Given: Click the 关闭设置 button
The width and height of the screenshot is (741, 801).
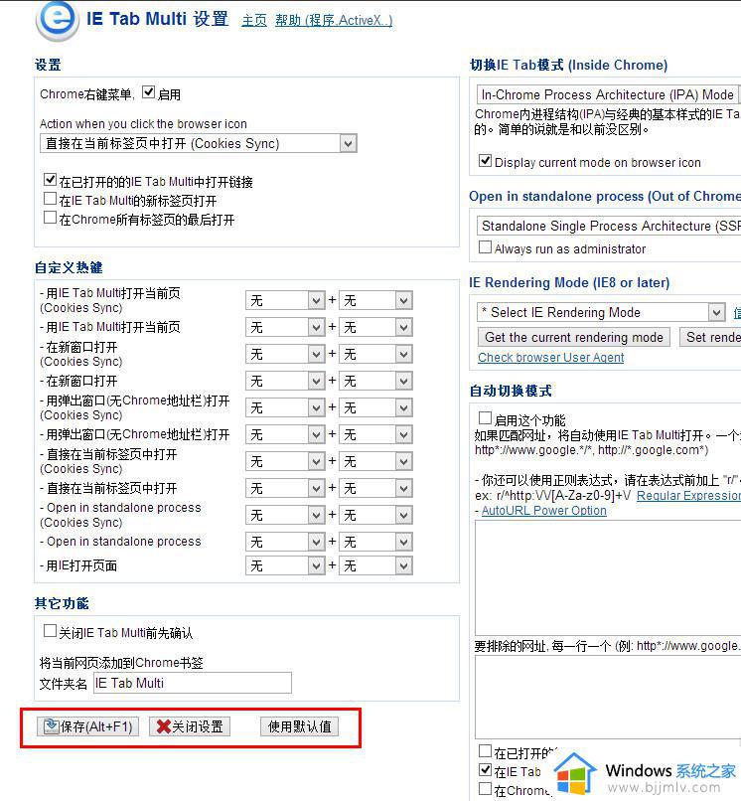Looking at the screenshot, I should click(x=190, y=726).
